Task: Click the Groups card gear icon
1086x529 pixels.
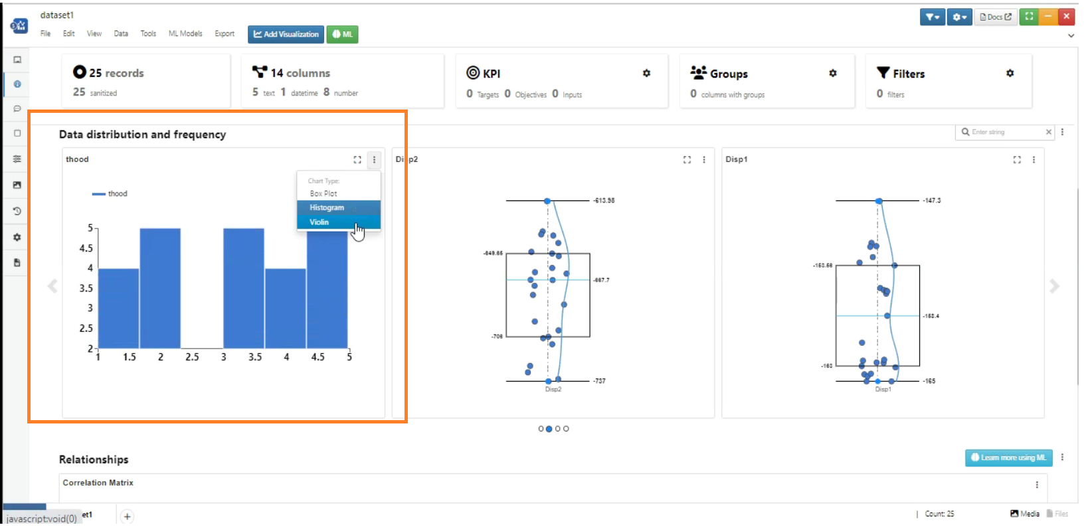Action: coord(832,73)
